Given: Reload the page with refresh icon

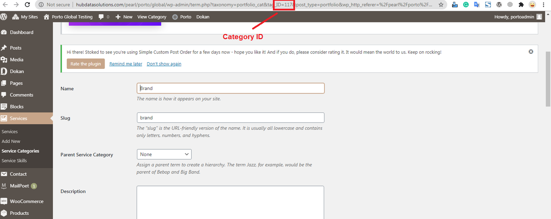Looking at the screenshot, I should [x=27, y=5].
